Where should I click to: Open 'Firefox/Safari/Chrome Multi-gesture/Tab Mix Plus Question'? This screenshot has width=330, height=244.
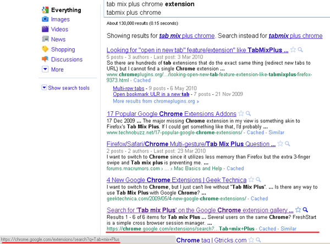coord(191,144)
